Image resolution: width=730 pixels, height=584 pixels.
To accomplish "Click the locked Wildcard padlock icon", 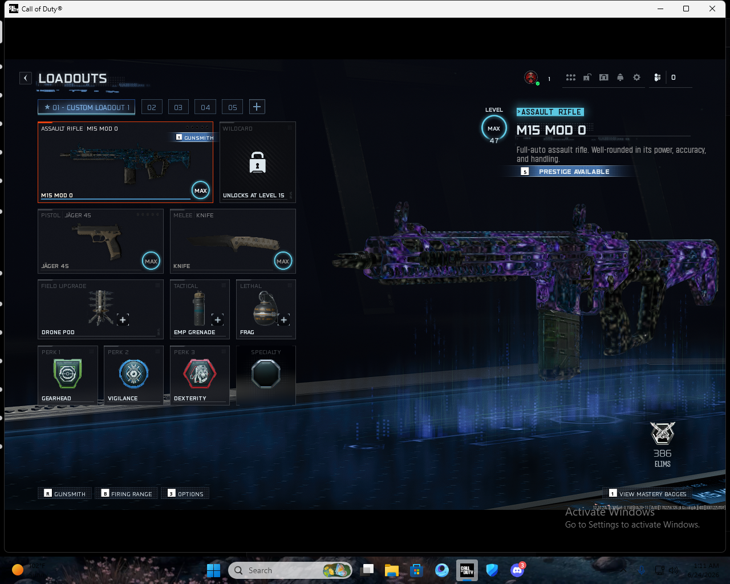I will (258, 163).
